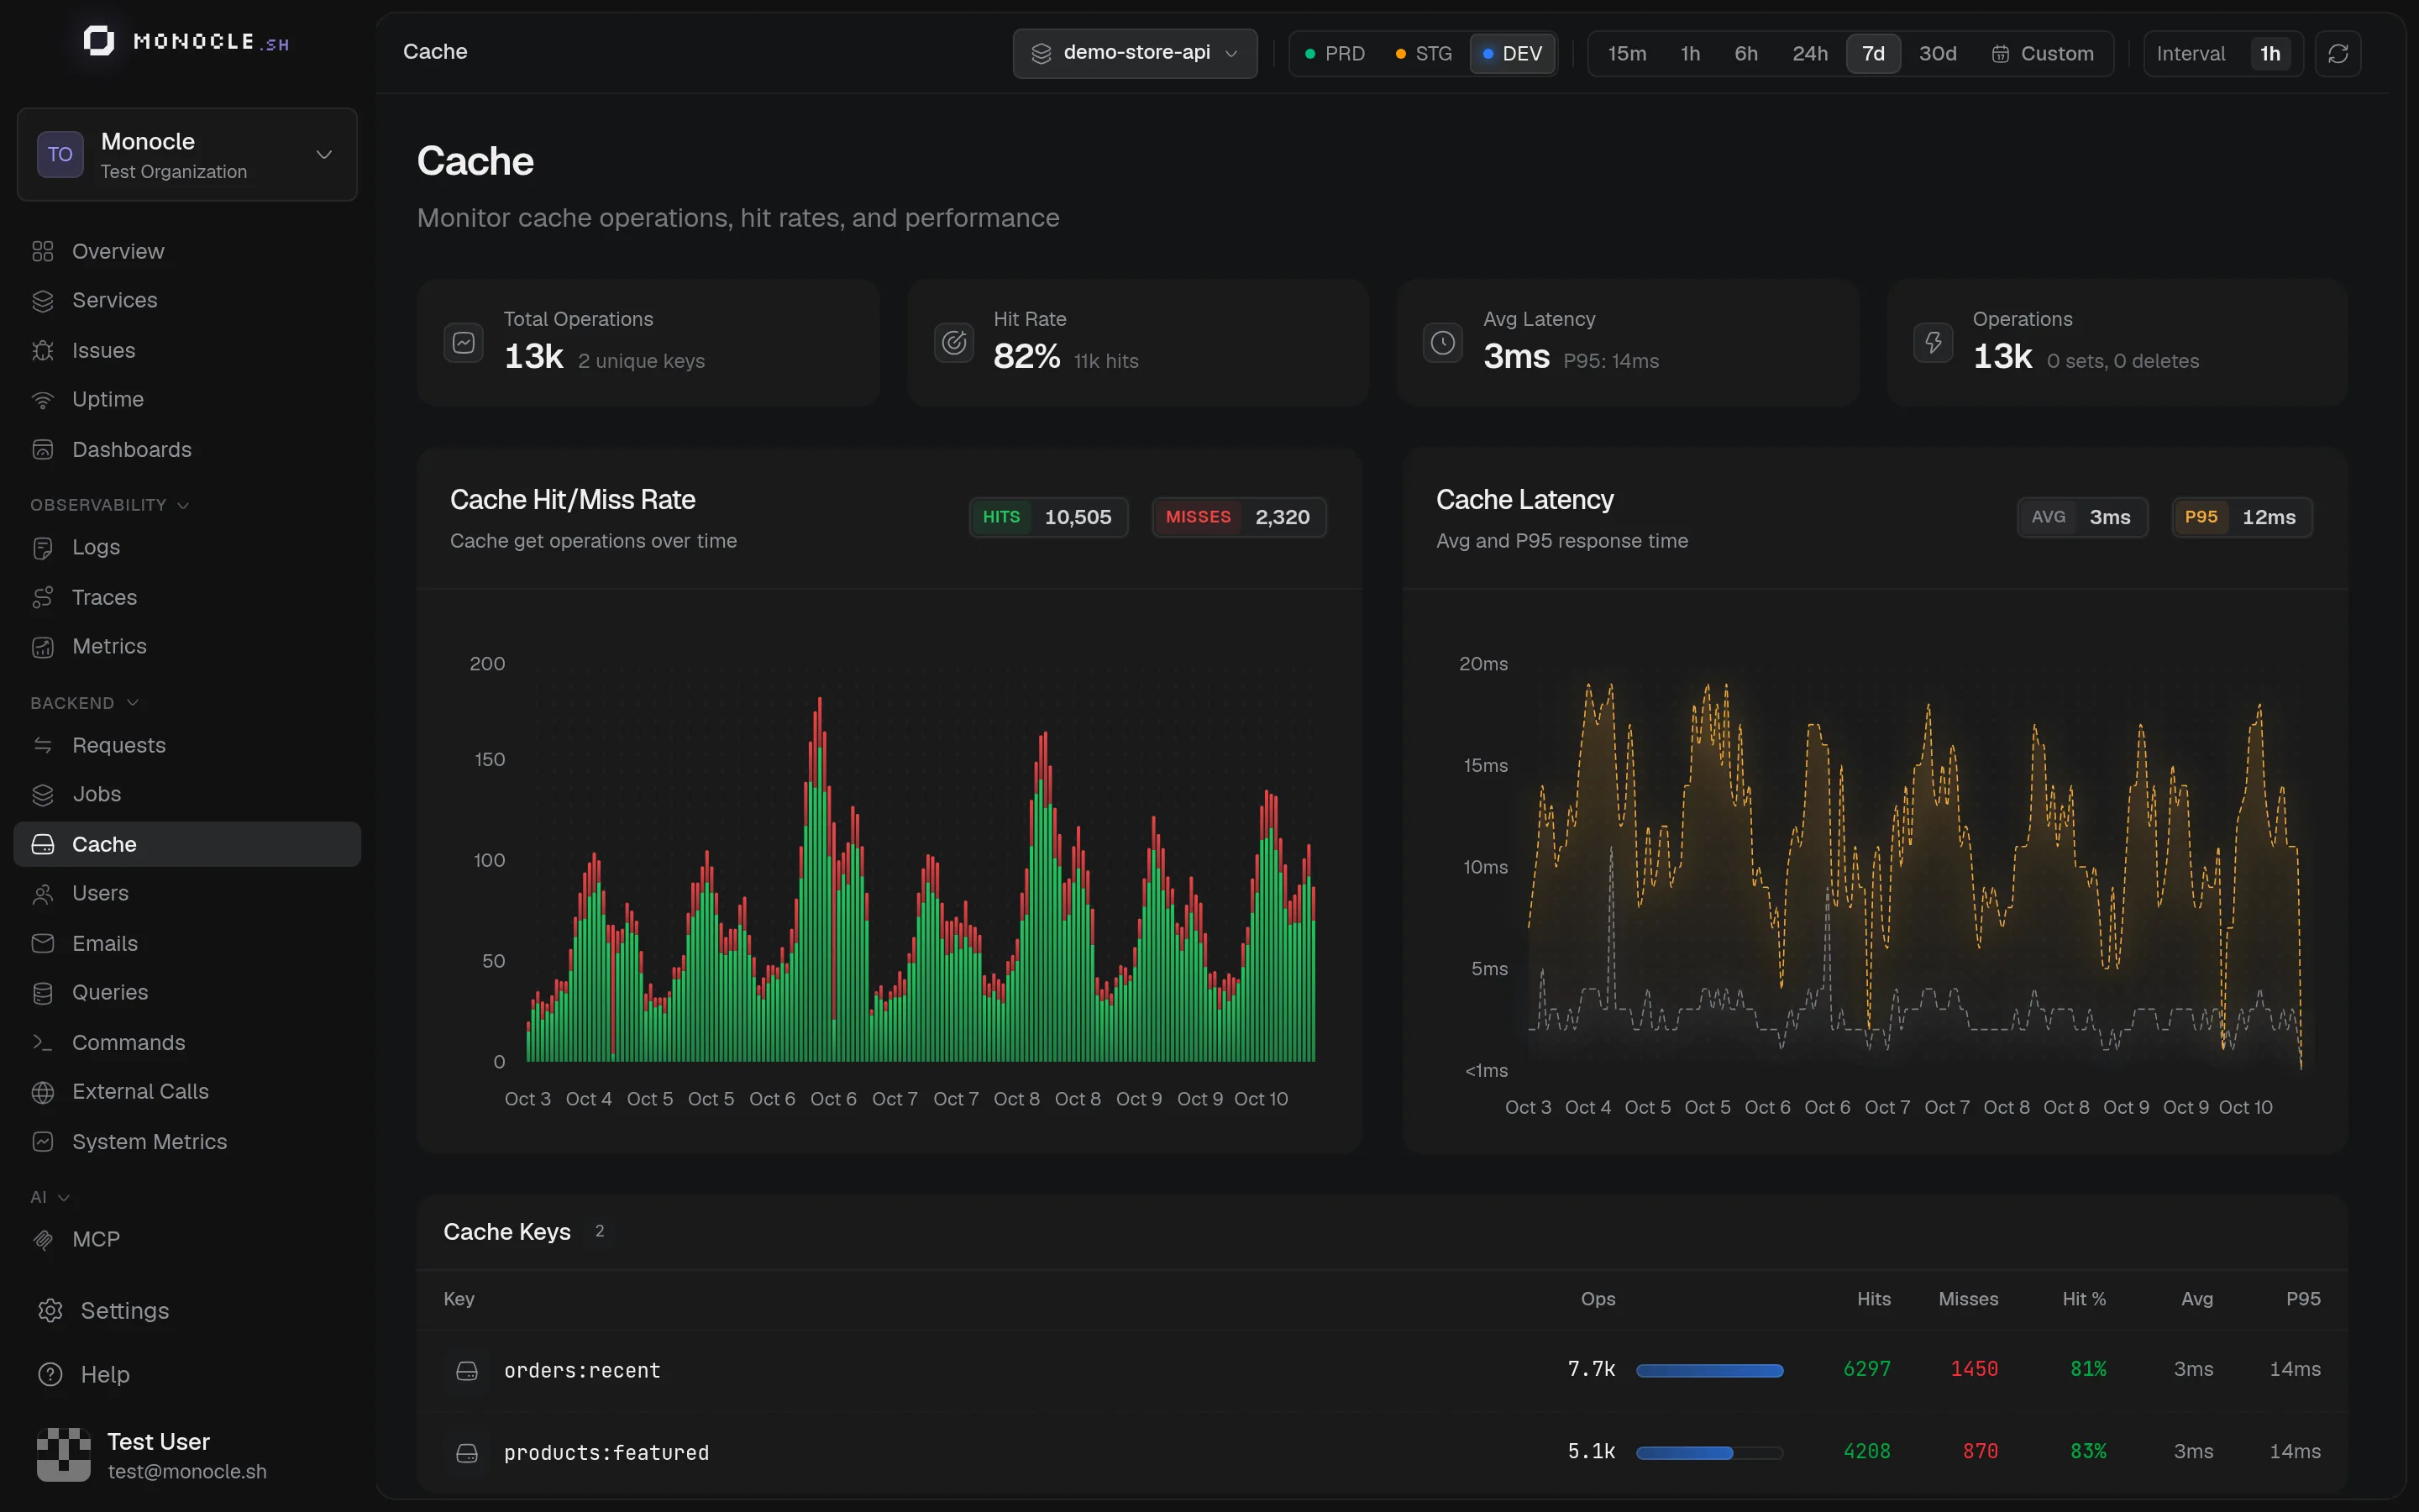Open the Custom date range picker

pos(2042,53)
